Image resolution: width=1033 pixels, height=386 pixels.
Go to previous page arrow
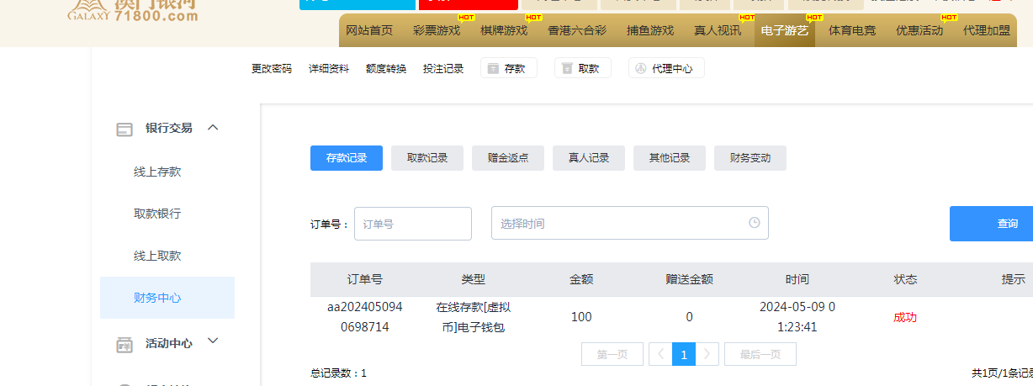(660, 355)
